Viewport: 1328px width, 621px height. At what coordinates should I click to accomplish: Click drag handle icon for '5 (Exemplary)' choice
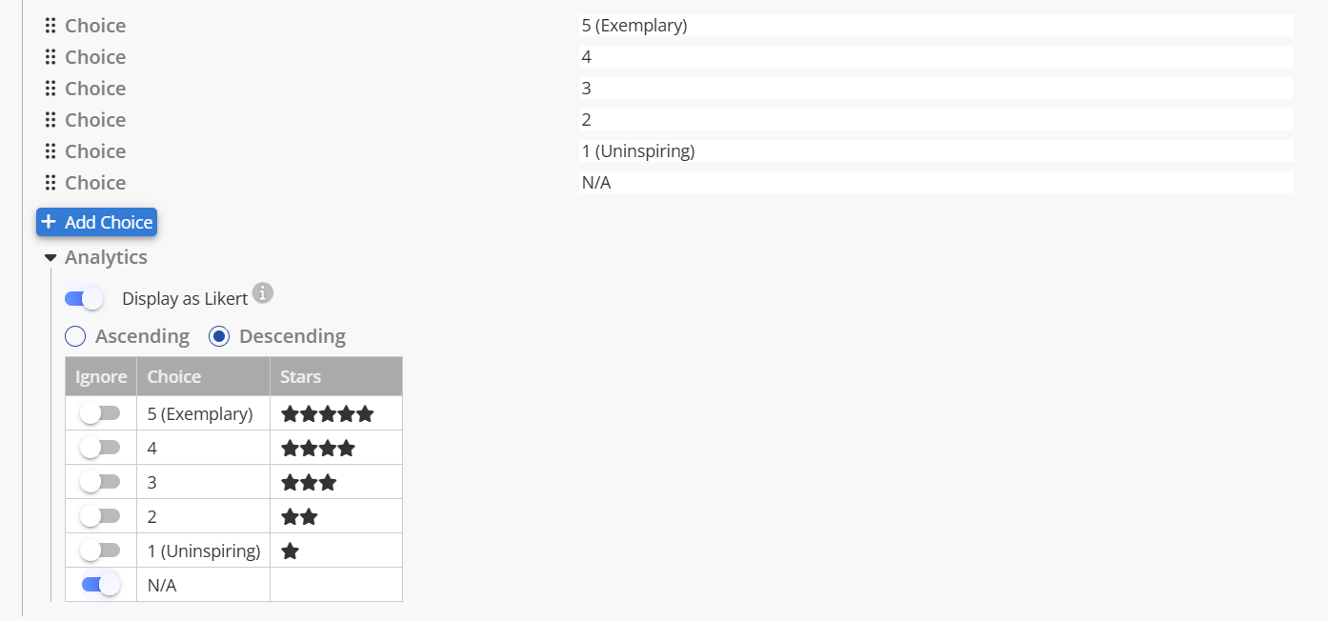50,26
